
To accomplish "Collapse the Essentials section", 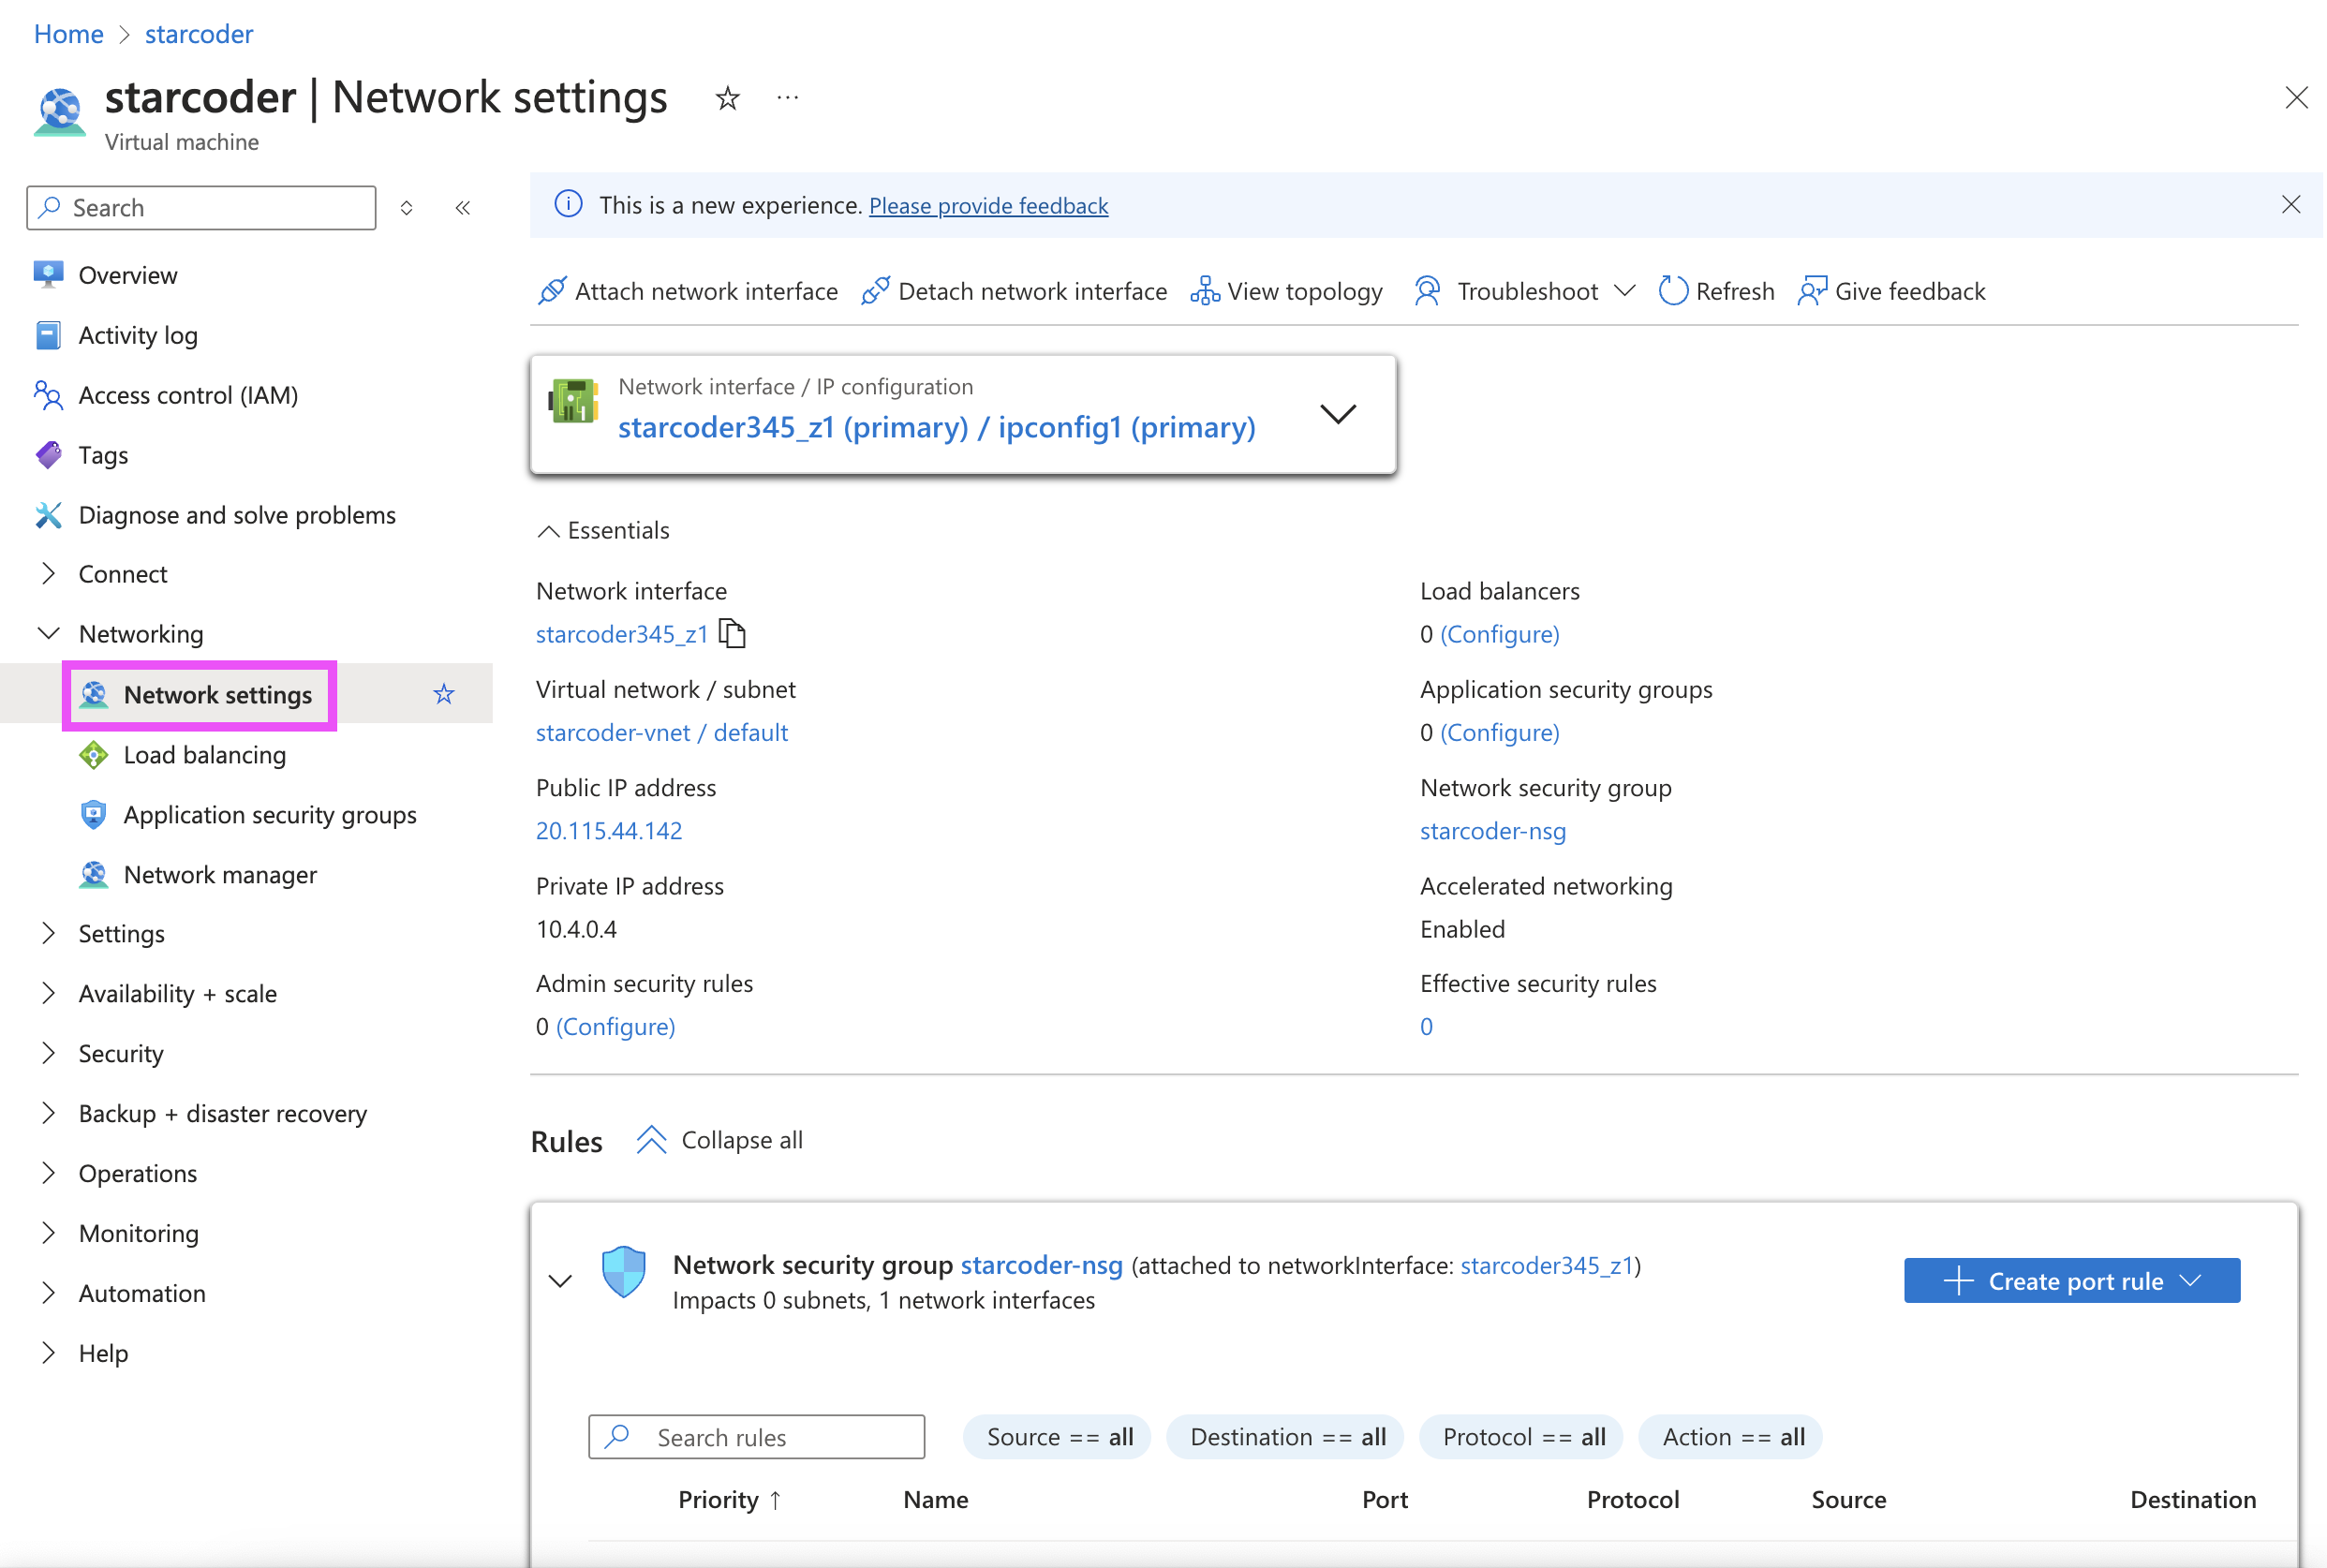I will coord(548,531).
